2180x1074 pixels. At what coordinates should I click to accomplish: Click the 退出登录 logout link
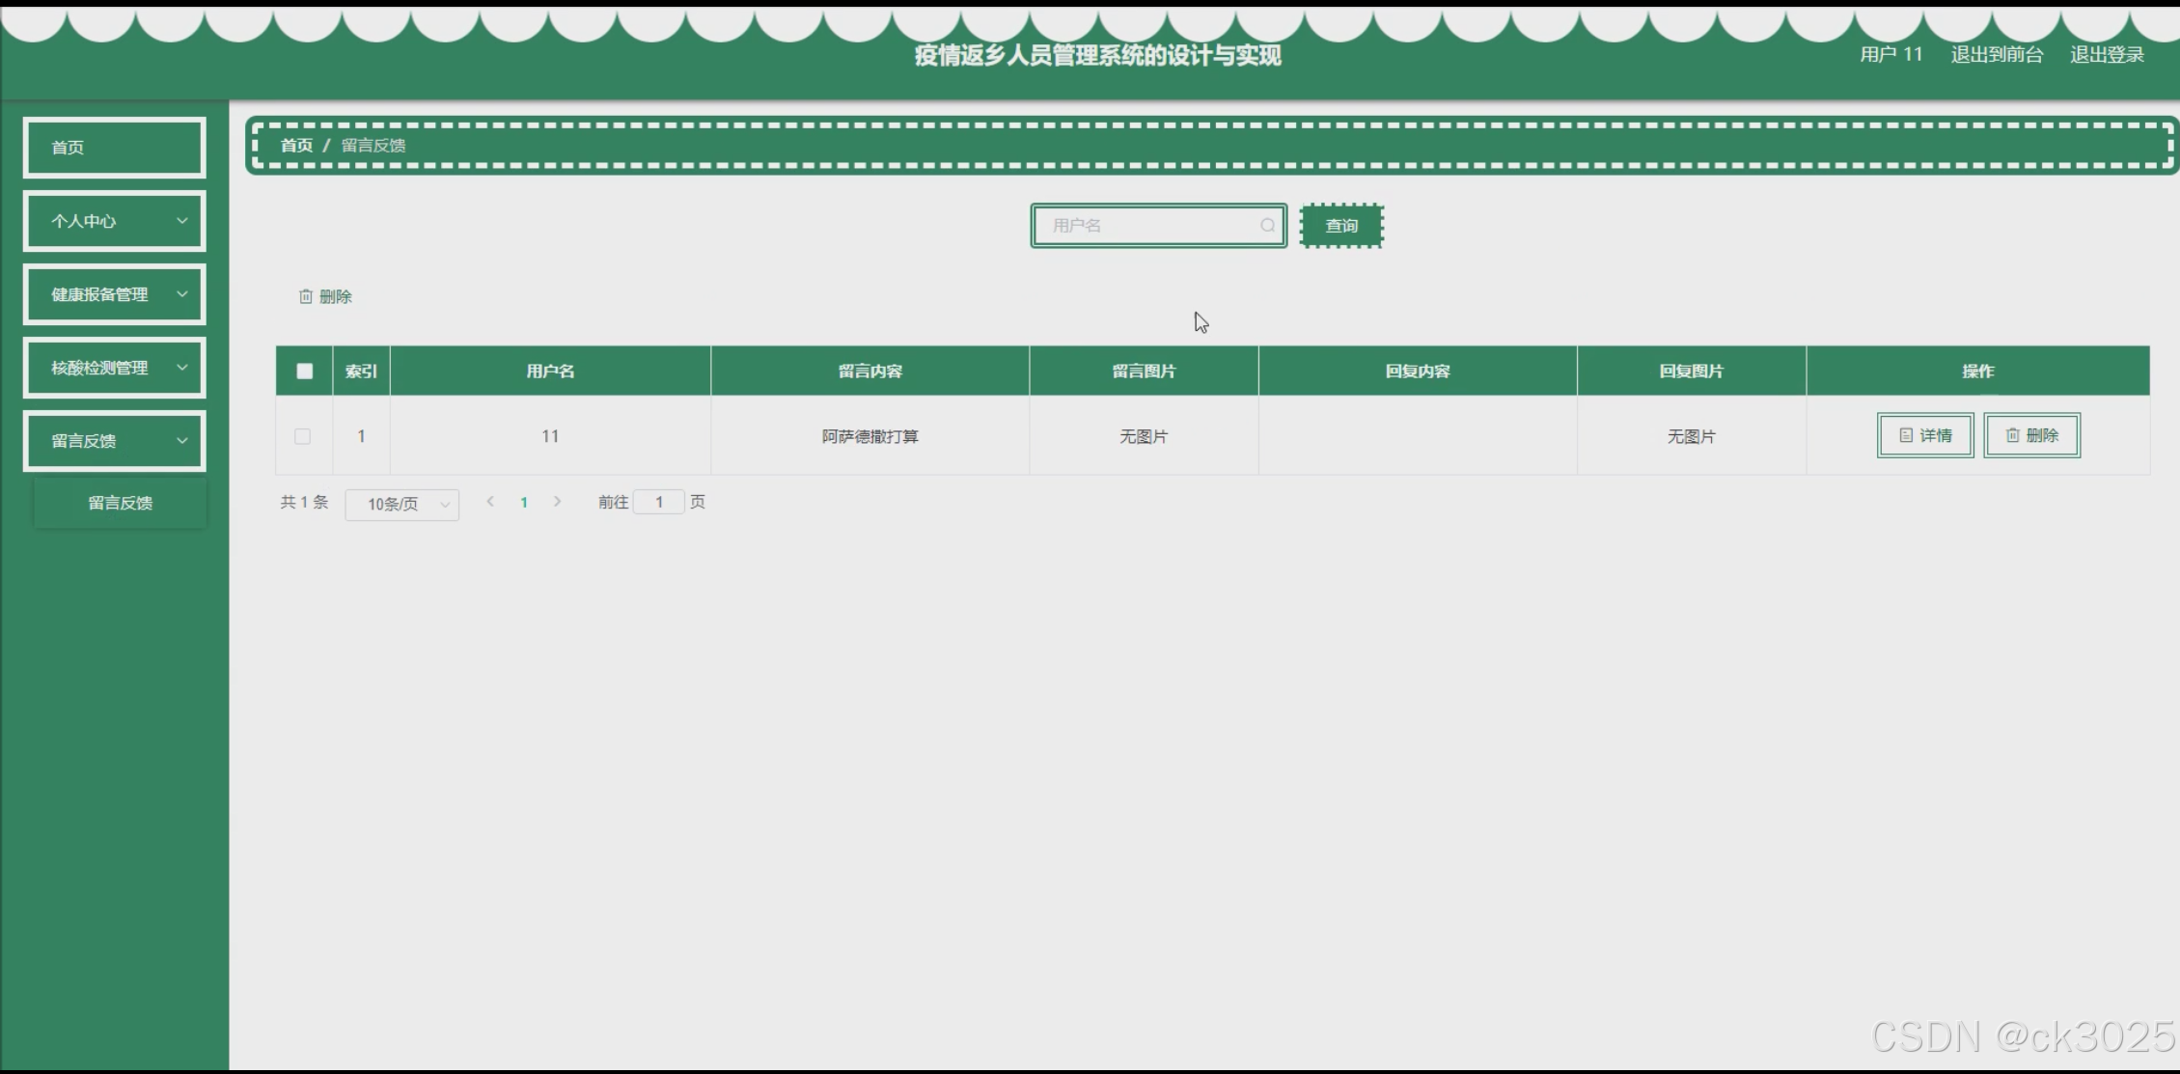click(x=2106, y=55)
